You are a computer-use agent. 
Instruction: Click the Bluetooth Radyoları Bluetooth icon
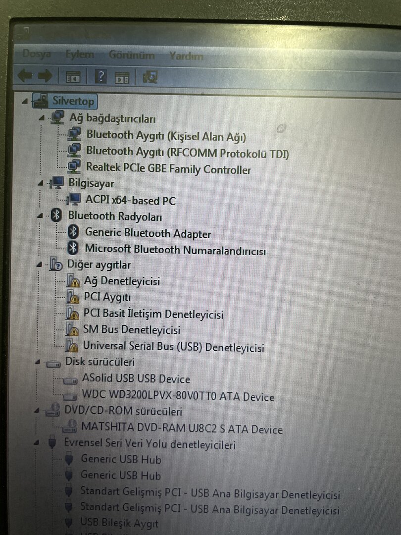coord(56,215)
